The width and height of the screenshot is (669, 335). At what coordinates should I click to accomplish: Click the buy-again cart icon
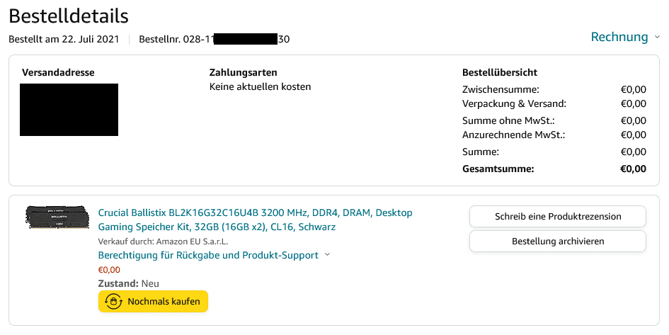[113, 301]
